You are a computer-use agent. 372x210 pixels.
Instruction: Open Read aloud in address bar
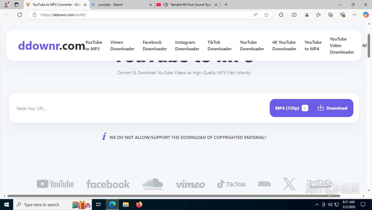pos(255,15)
